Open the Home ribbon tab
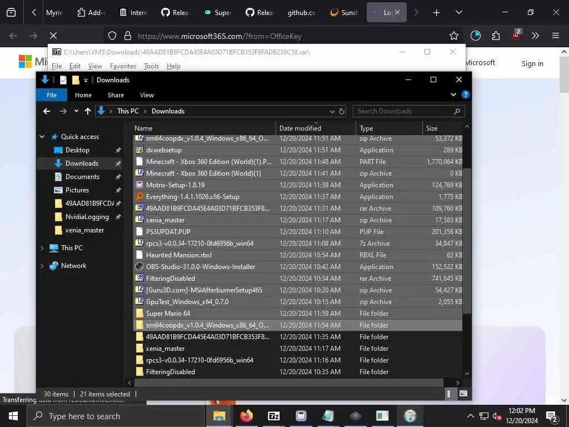The width and height of the screenshot is (569, 427). 83,95
